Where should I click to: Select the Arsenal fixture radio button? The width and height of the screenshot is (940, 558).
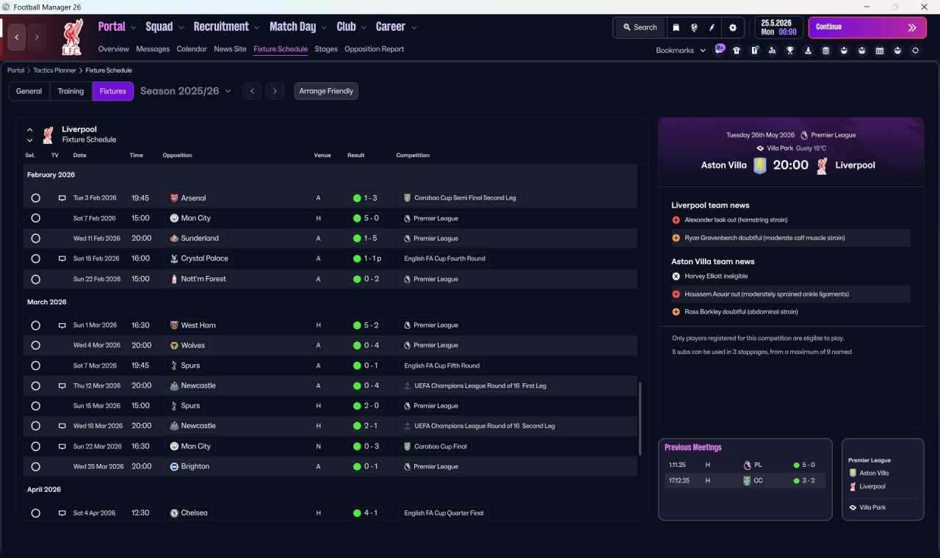[35, 198]
